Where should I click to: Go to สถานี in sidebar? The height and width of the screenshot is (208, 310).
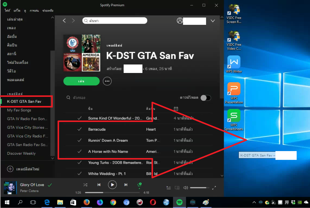[12, 54]
